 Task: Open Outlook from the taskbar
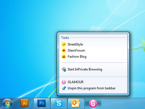pyautogui.click(x=76, y=103)
